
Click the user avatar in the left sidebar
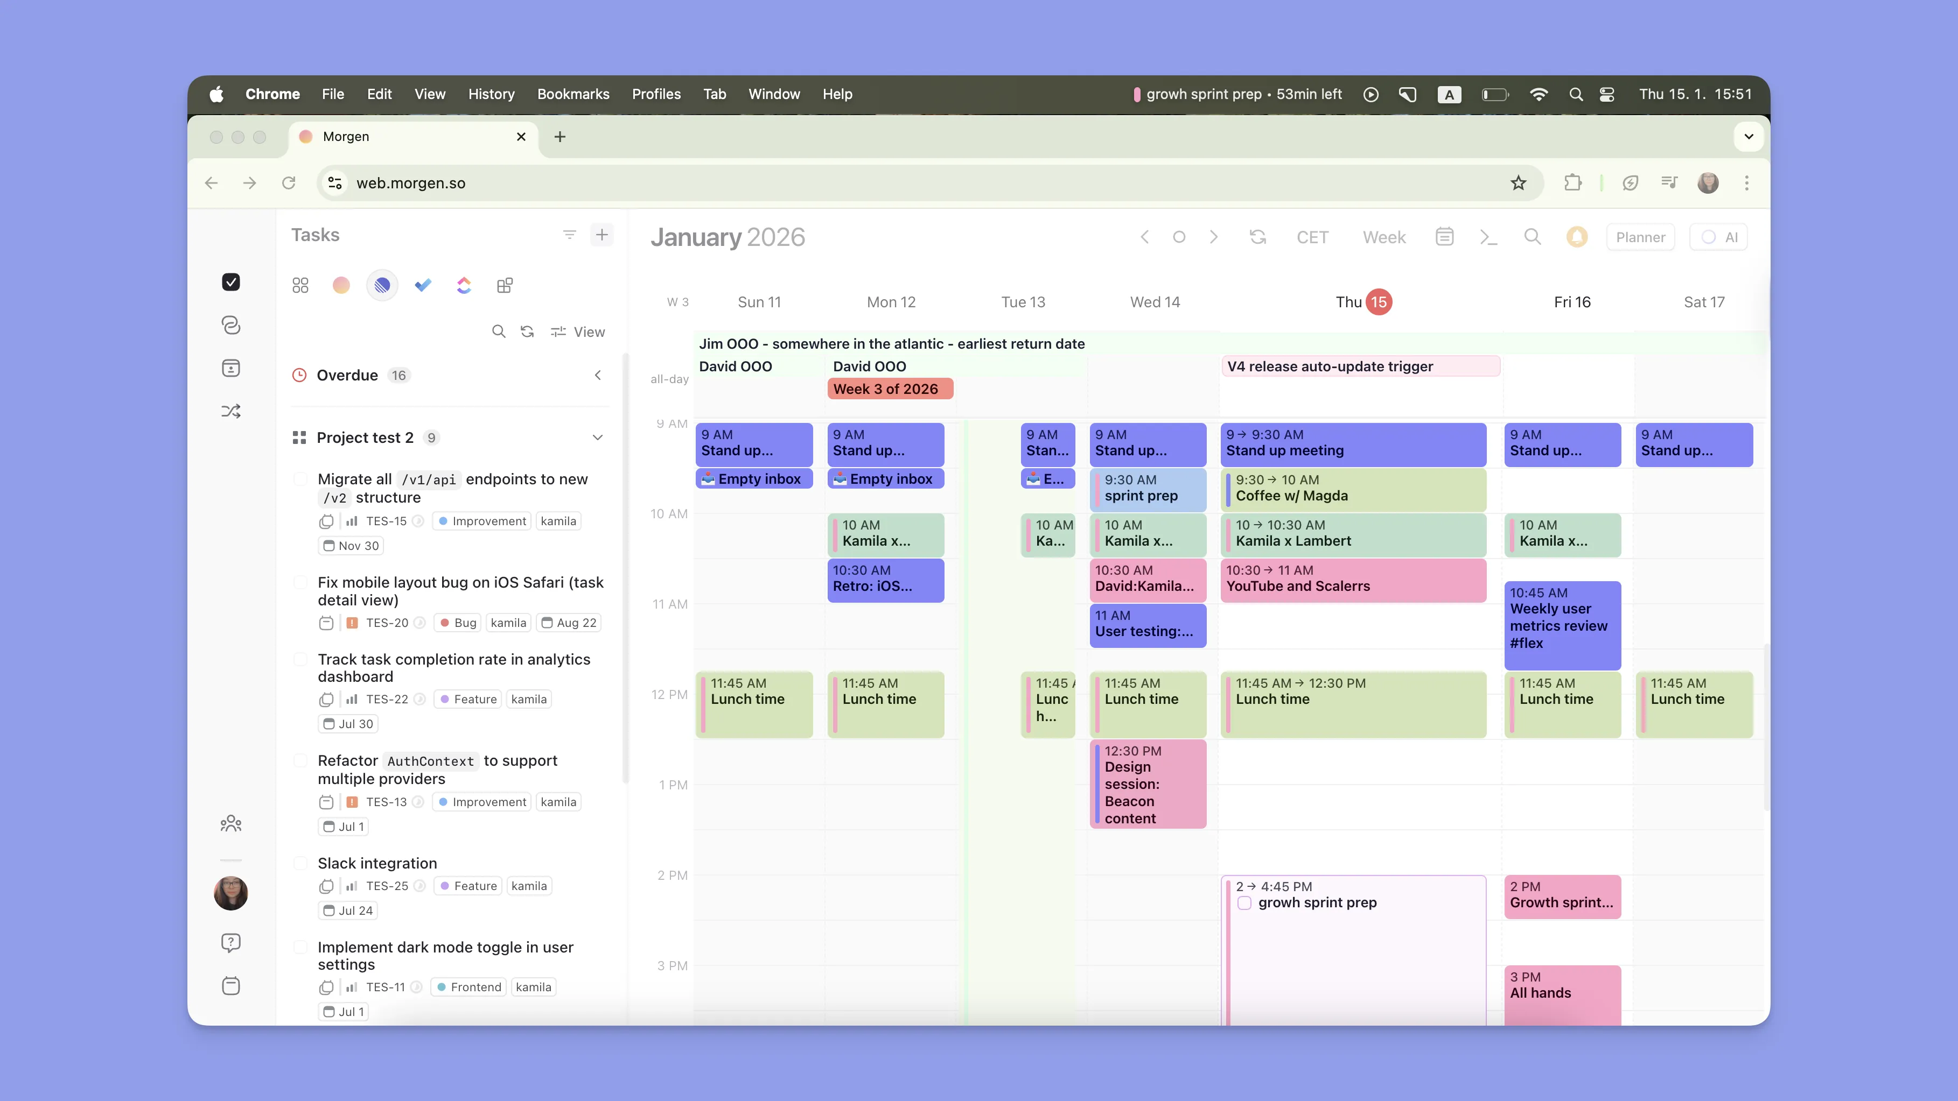231,893
